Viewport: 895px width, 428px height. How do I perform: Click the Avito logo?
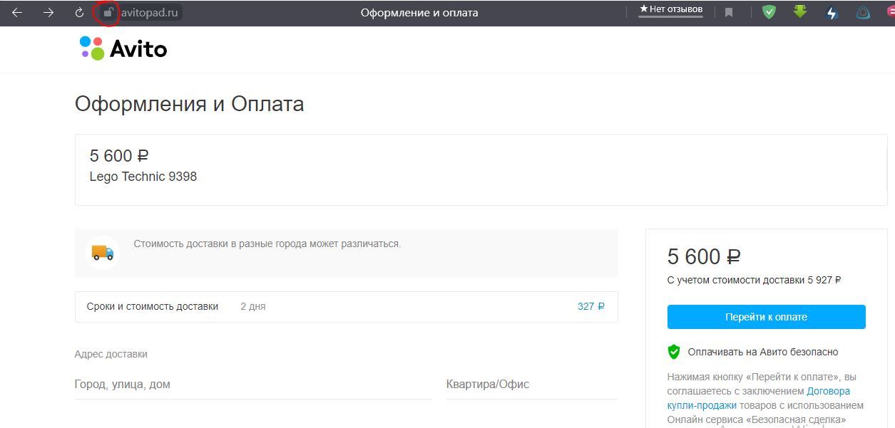(123, 48)
